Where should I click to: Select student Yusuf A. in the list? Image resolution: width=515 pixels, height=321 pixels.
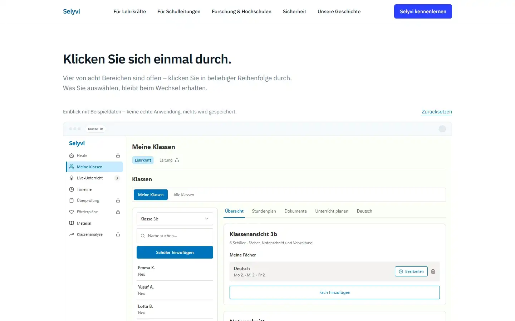pos(175,290)
